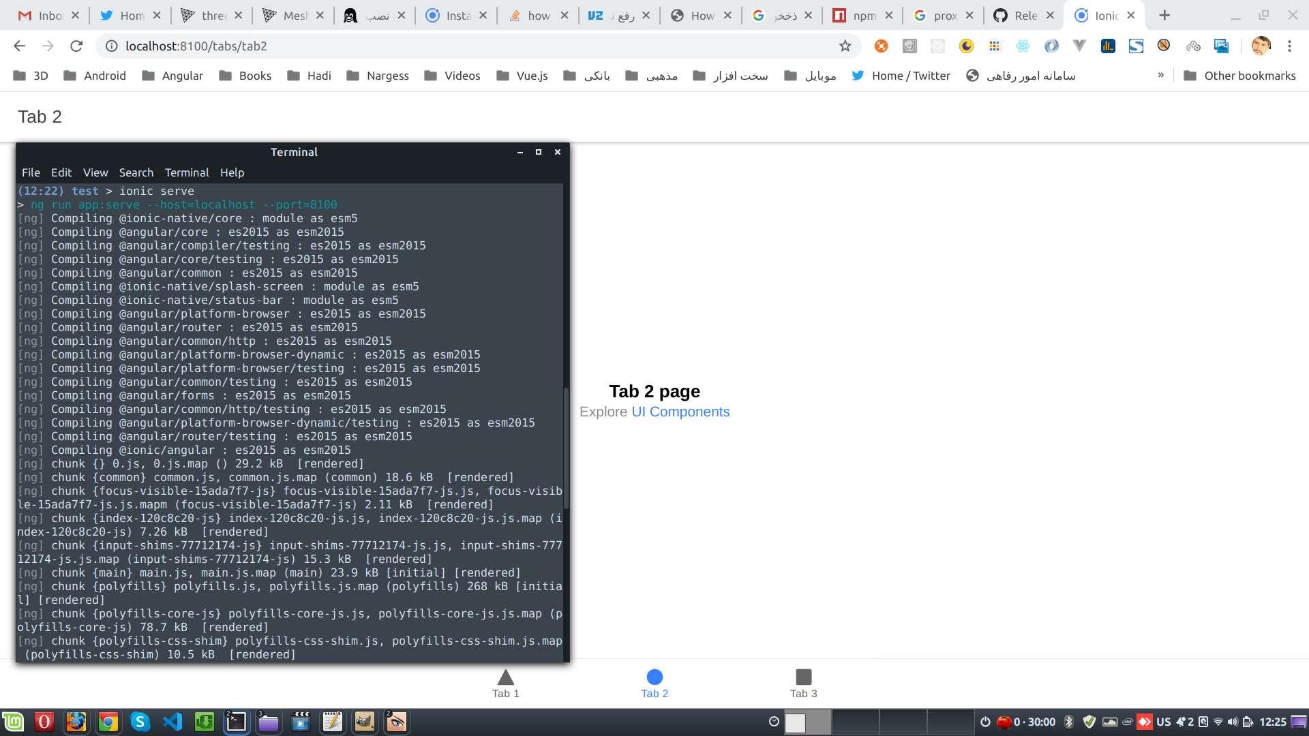
Task: Click the Vue devtools extension icon
Action: pos(1079,46)
